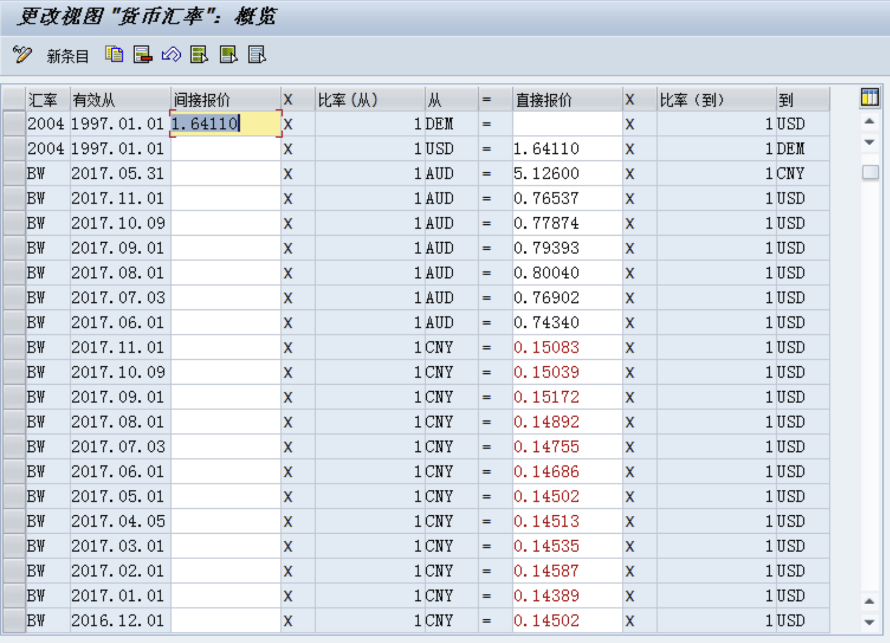Click the vertical scrollbar thumb
The height and width of the screenshot is (643, 890).
coord(870,172)
